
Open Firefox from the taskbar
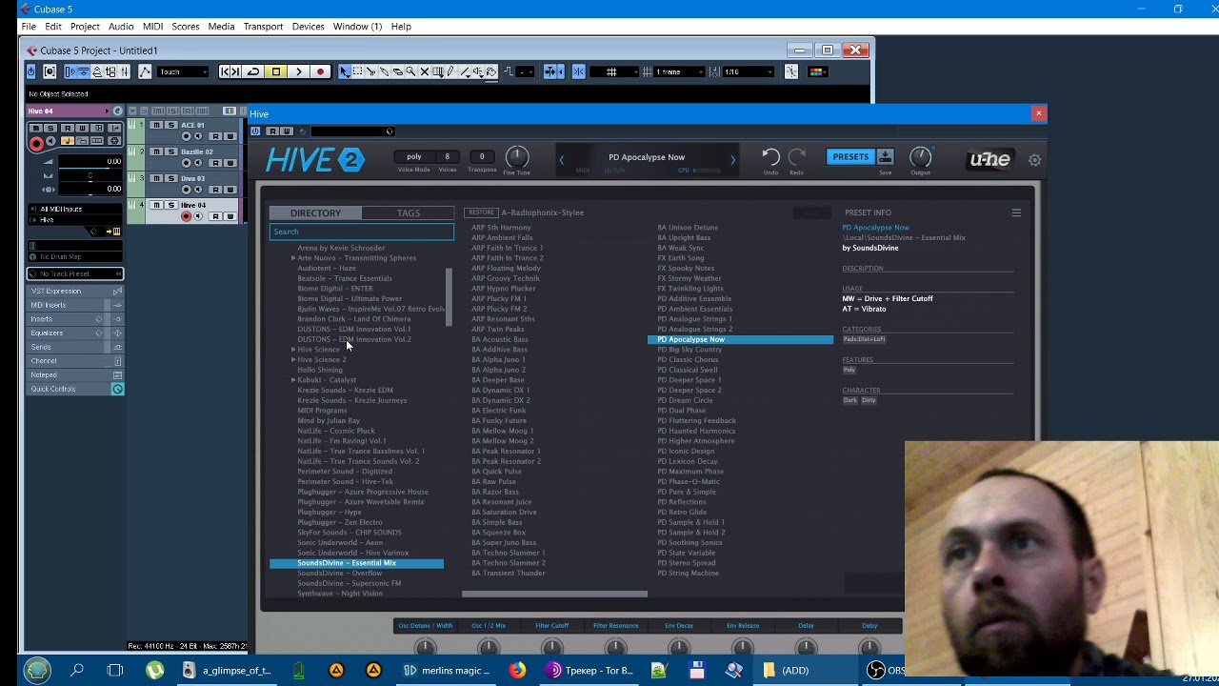click(x=517, y=671)
